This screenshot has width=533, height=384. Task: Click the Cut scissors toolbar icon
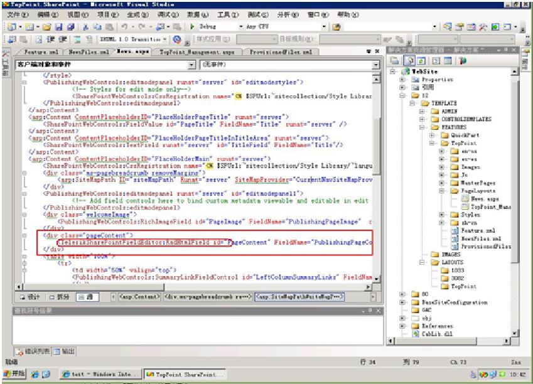click(86, 27)
